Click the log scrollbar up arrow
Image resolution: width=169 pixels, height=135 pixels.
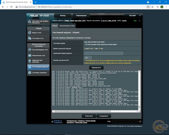tap(139, 72)
